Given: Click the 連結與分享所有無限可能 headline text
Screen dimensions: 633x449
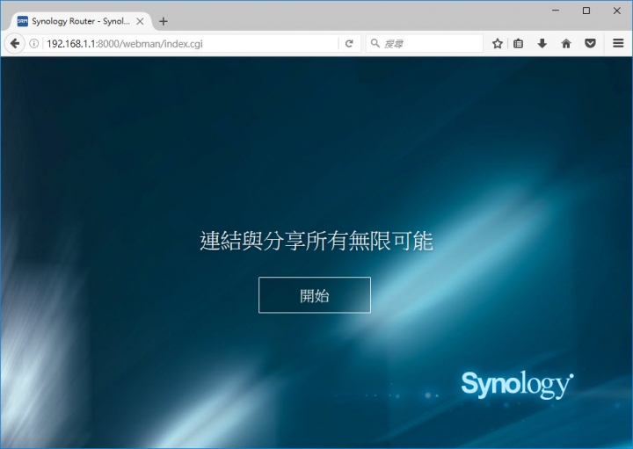Looking at the screenshot, I should click(x=316, y=241).
